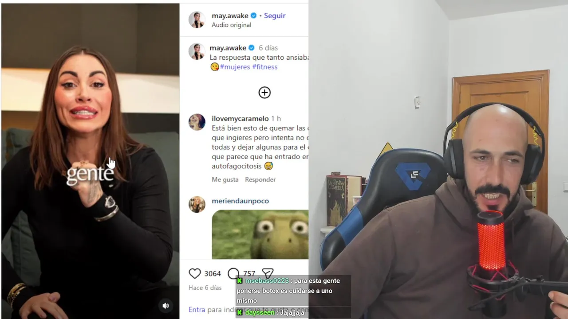Image resolution: width=568 pixels, height=319 pixels.
Task: Click the Entra login link
Action: tap(197, 310)
